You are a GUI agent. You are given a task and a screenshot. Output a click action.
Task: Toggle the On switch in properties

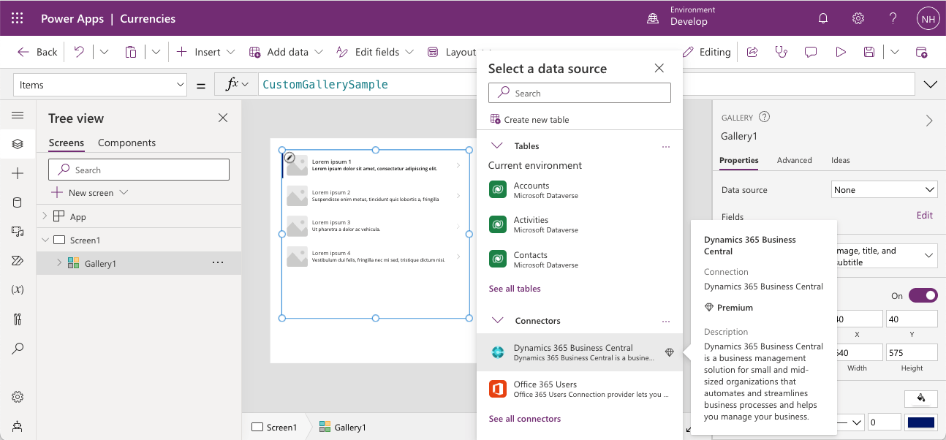(x=923, y=295)
